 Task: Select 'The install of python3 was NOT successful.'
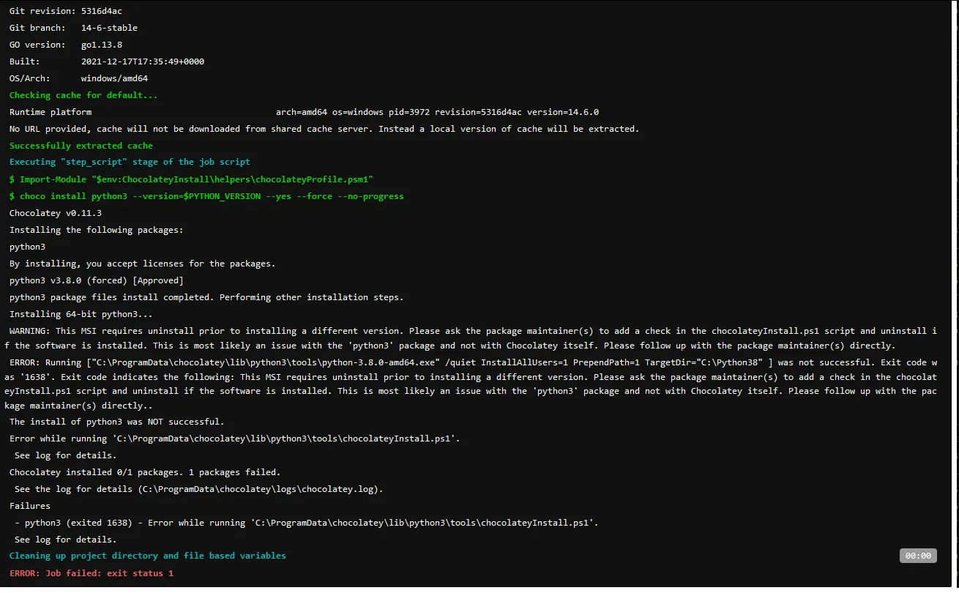click(x=117, y=422)
